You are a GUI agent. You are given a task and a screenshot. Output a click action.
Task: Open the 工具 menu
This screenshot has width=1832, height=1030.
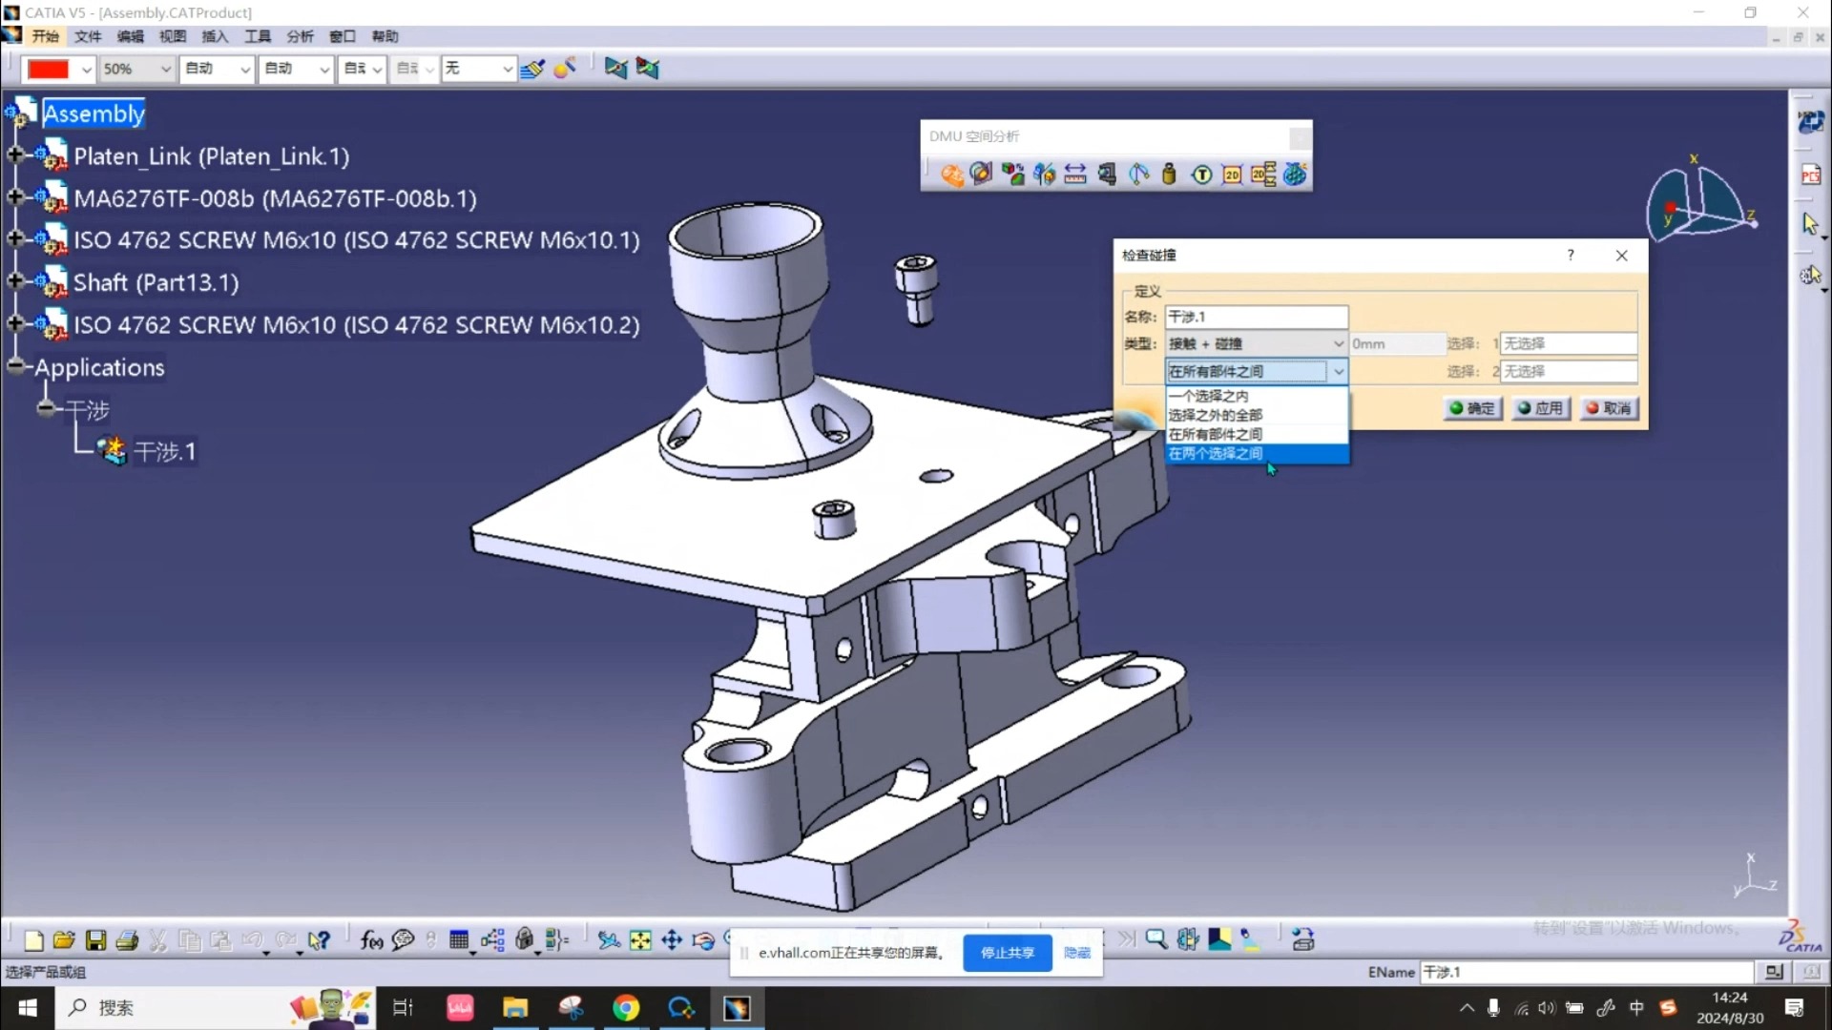(258, 36)
